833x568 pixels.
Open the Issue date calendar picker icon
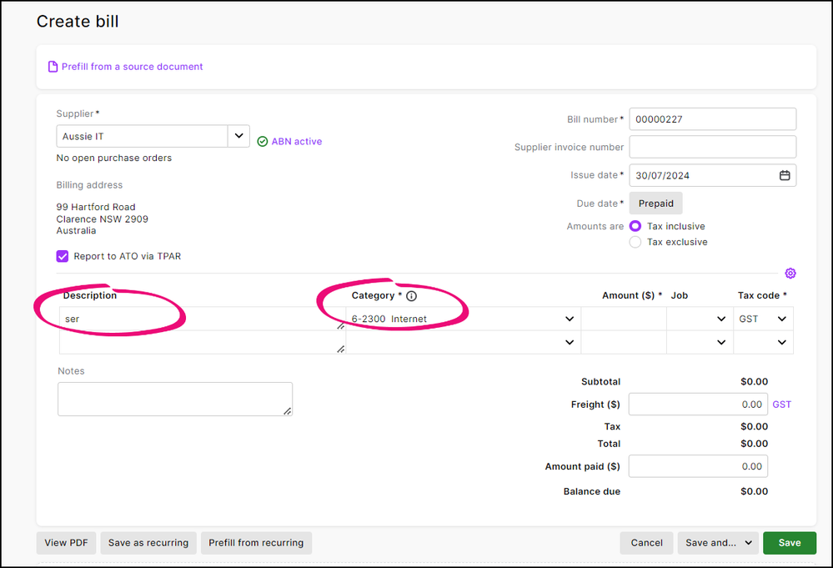click(784, 176)
